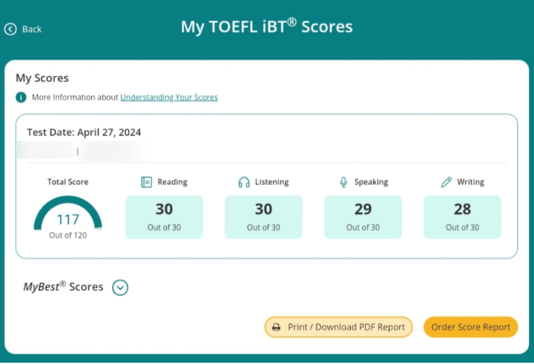This screenshot has height=364, width=534.
Task: Click the Speaking microphone icon
Action: pos(344,182)
